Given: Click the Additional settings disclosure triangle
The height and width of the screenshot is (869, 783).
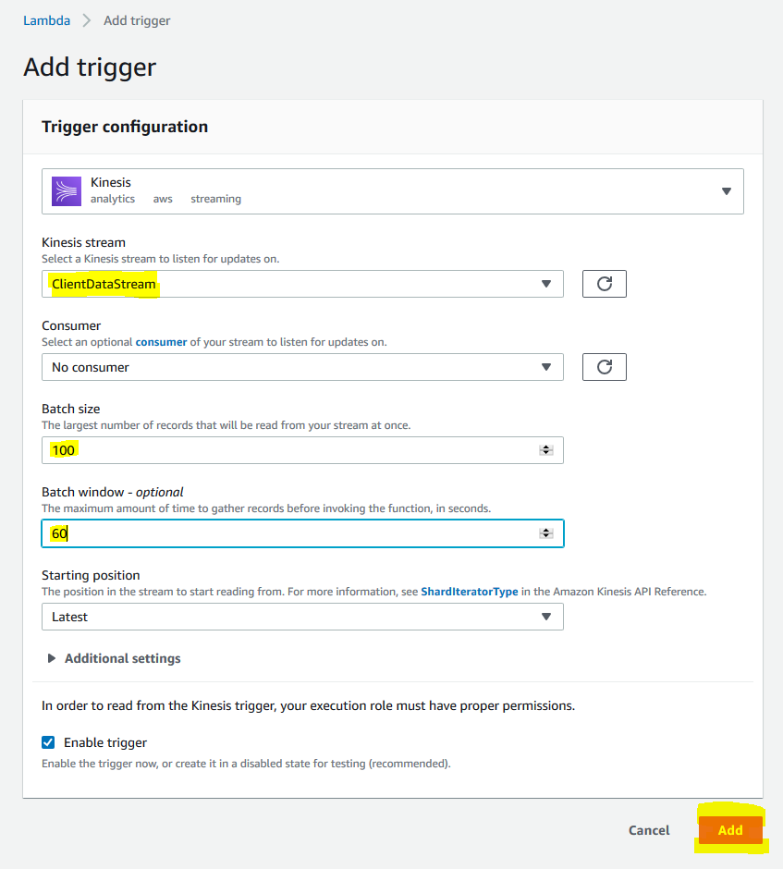Looking at the screenshot, I should [52, 658].
